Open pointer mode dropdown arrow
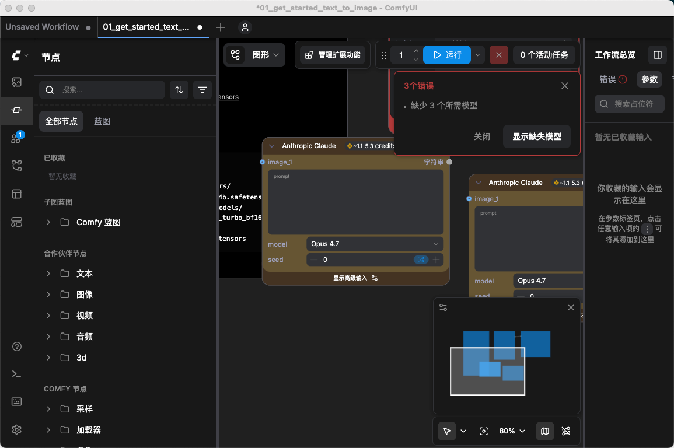Screen dimensions: 674x448 [463, 431]
